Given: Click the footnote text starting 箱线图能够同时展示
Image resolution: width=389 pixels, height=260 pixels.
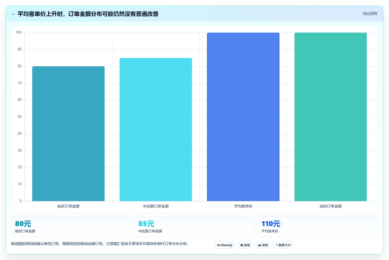Looking at the screenshot, I should point(100,244).
